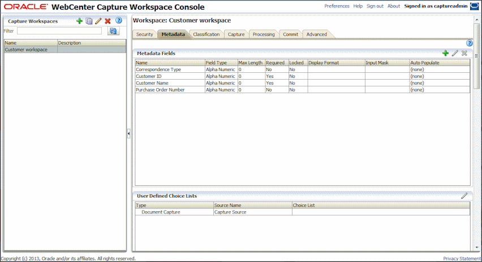This screenshot has width=482, height=262.
Task: Select the Metadata tab
Action: click(173, 34)
